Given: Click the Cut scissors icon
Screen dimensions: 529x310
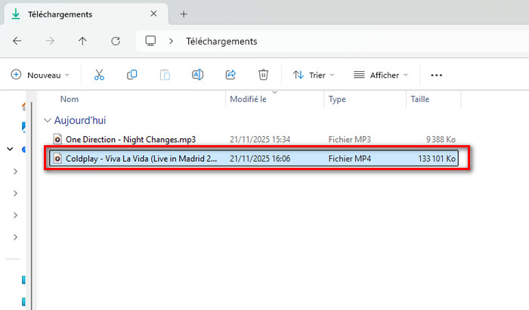Looking at the screenshot, I should pyautogui.click(x=99, y=75).
